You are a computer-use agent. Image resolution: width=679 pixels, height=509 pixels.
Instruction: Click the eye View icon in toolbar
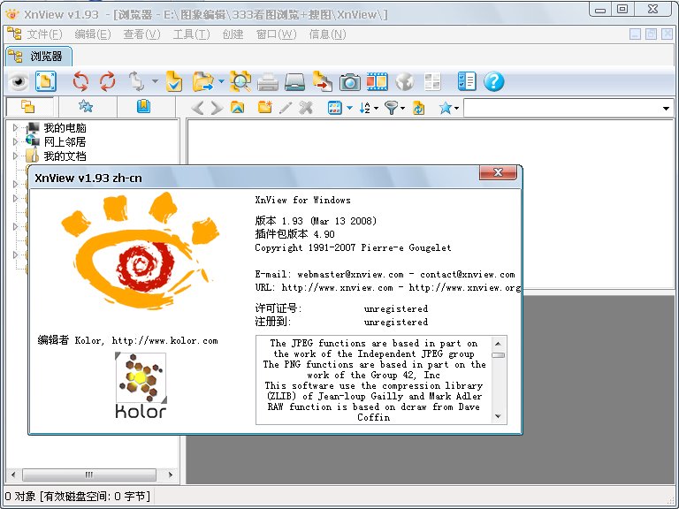[x=19, y=81]
